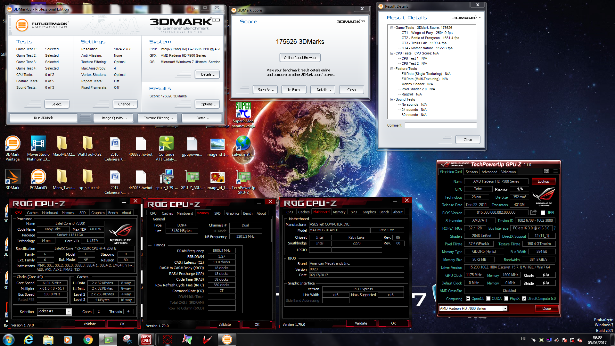Click Google Chrome in taskbar
The width and height of the screenshot is (615, 346).
tap(88, 340)
